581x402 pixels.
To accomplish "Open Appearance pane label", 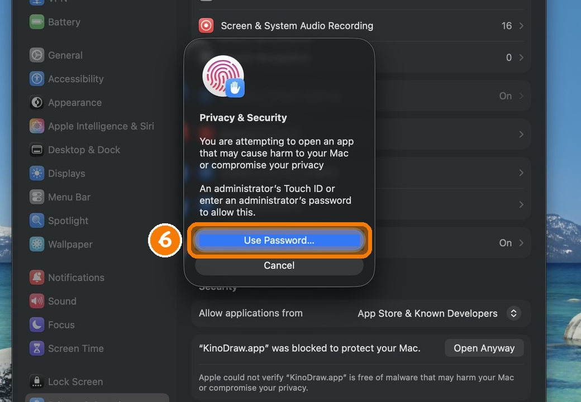I will coord(75,103).
